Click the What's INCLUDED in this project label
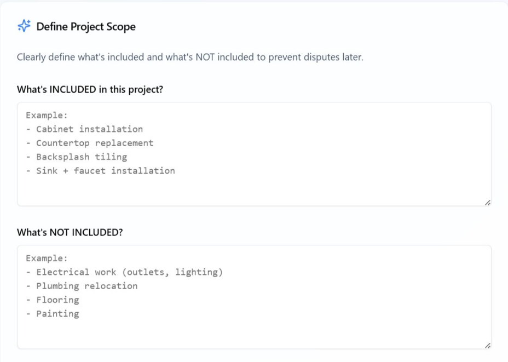The height and width of the screenshot is (362, 508). [89, 89]
